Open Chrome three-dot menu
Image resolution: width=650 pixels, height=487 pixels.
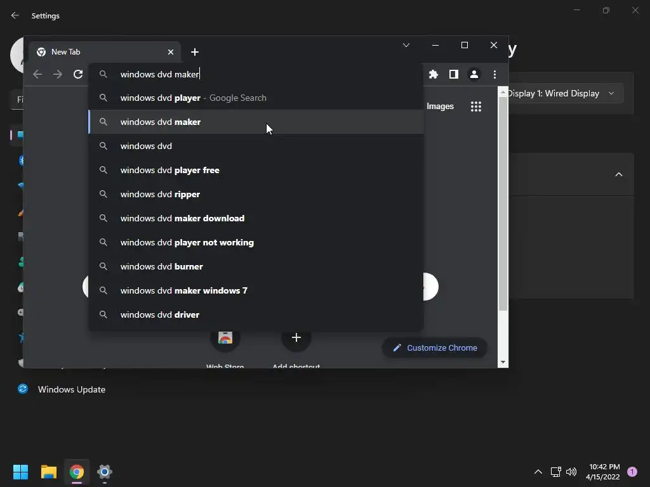[494, 74]
